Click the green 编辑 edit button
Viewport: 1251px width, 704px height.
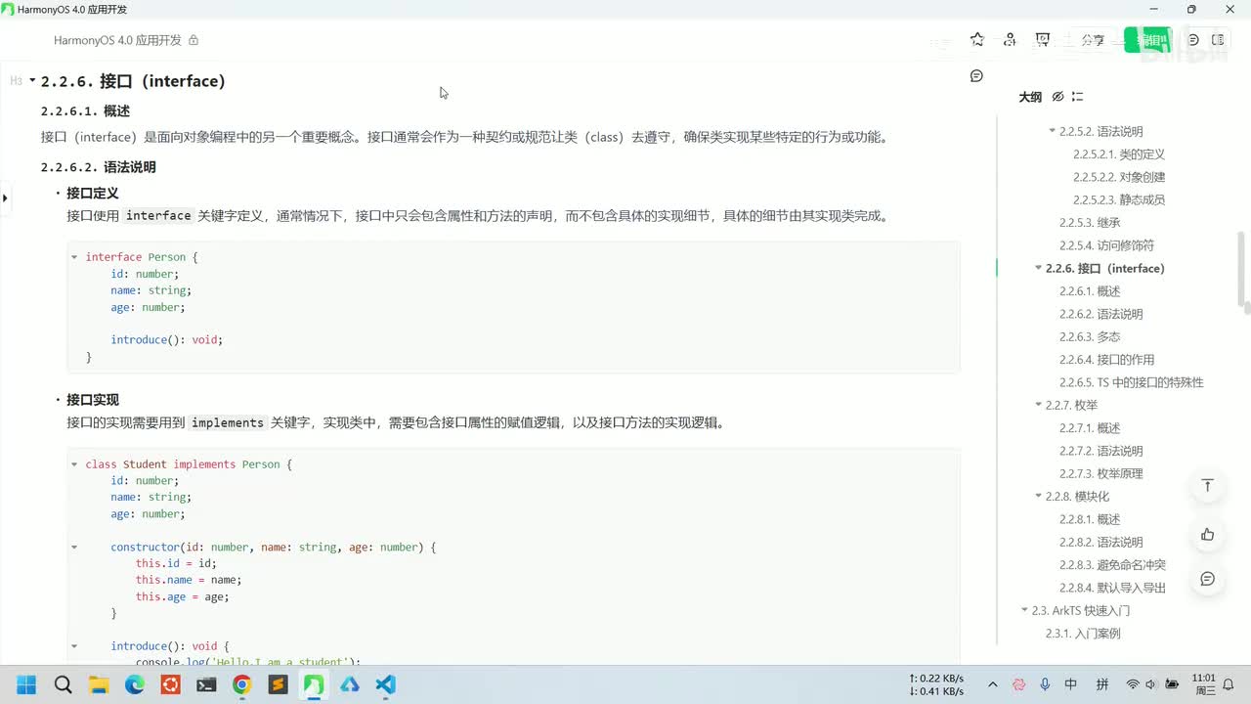pyautogui.click(x=1147, y=40)
